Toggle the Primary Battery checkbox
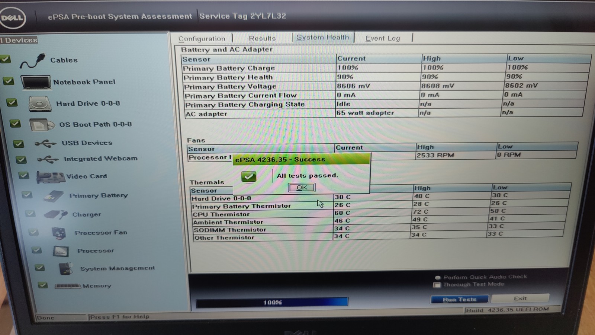This screenshot has width=595, height=335. pos(27,195)
